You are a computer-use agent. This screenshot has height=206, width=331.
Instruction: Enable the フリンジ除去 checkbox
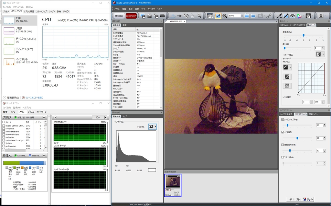click(283, 157)
